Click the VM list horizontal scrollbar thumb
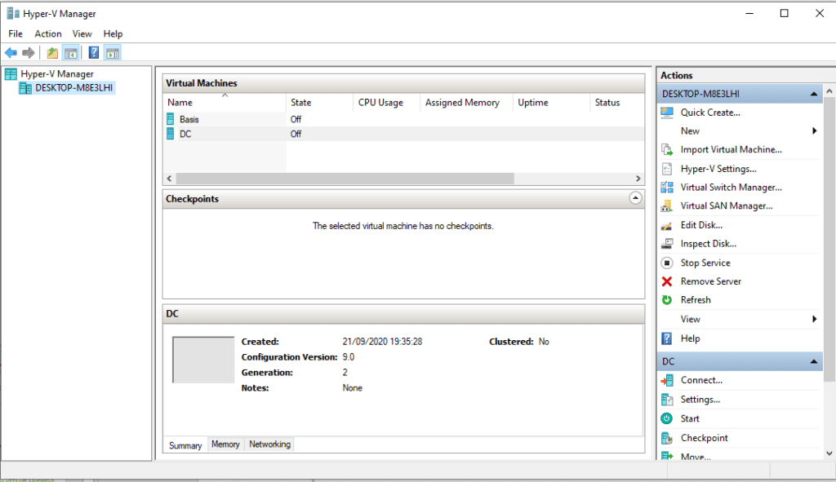 (345, 179)
